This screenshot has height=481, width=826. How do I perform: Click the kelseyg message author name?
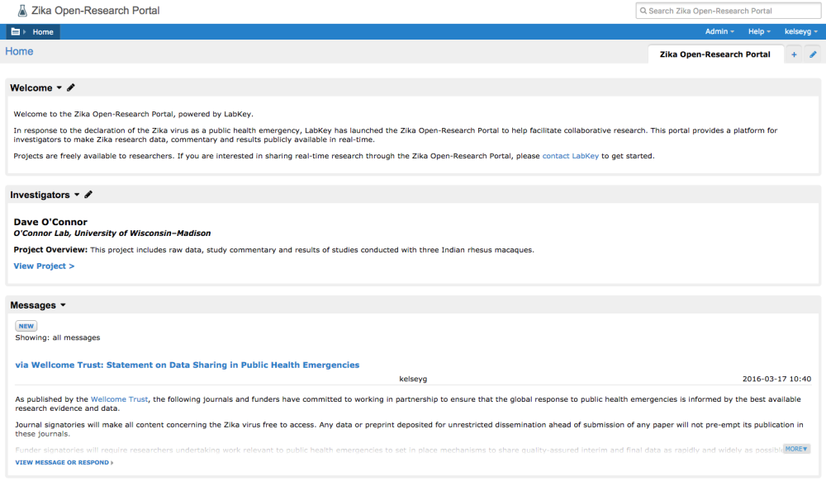(x=413, y=379)
